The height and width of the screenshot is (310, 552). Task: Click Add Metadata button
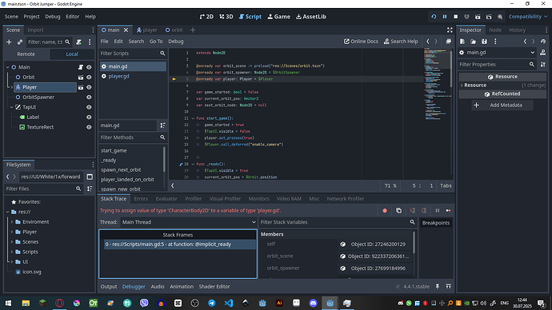502,105
